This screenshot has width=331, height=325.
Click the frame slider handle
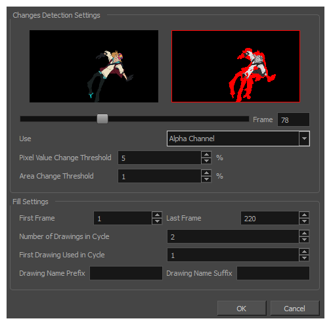(x=102, y=119)
